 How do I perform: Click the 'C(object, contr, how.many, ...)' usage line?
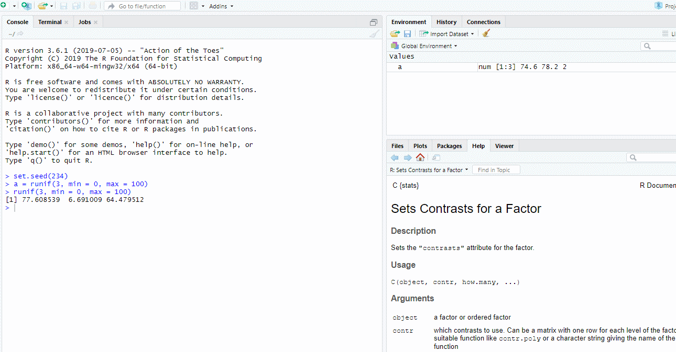pyautogui.click(x=455, y=282)
